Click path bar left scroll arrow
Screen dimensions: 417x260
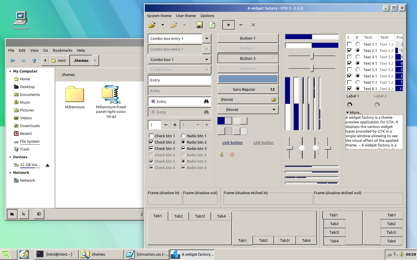coord(45,60)
